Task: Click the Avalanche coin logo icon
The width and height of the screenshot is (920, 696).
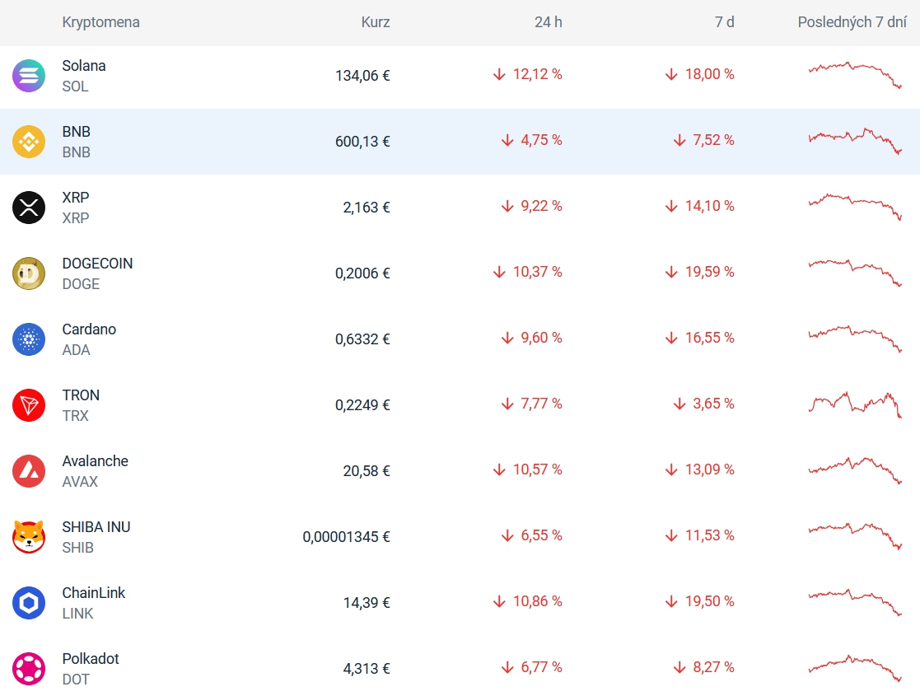Action: pyautogui.click(x=29, y=471)
